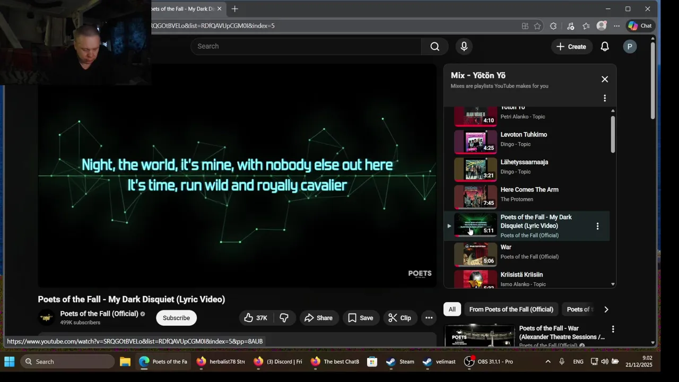679x382 pixels.
Task: Click the YouTube search magnifier button
Action: (435, 46)
